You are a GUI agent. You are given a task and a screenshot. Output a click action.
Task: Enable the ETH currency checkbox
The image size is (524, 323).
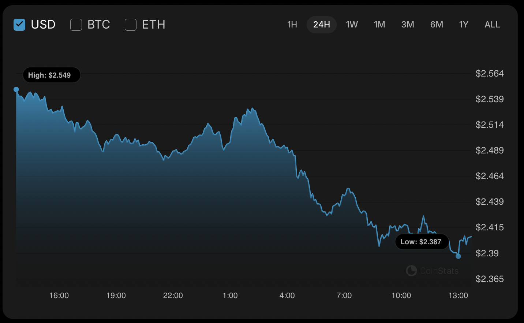point(131,25)
